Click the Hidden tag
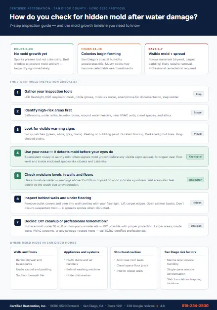The width and height of the screenshot is (217, 310). tap(197, 203)
